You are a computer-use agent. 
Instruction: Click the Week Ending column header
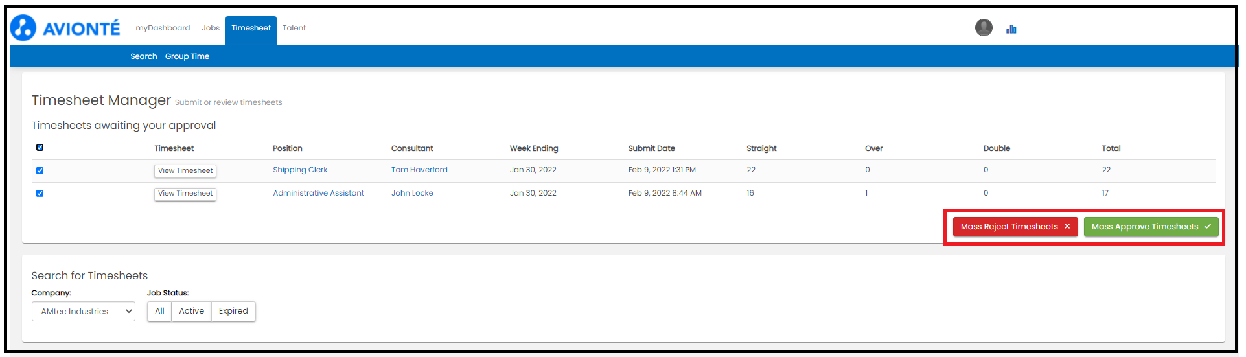[534, 148]
